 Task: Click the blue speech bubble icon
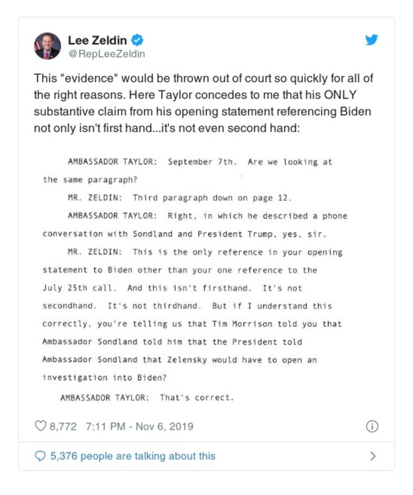pos(40,456)
